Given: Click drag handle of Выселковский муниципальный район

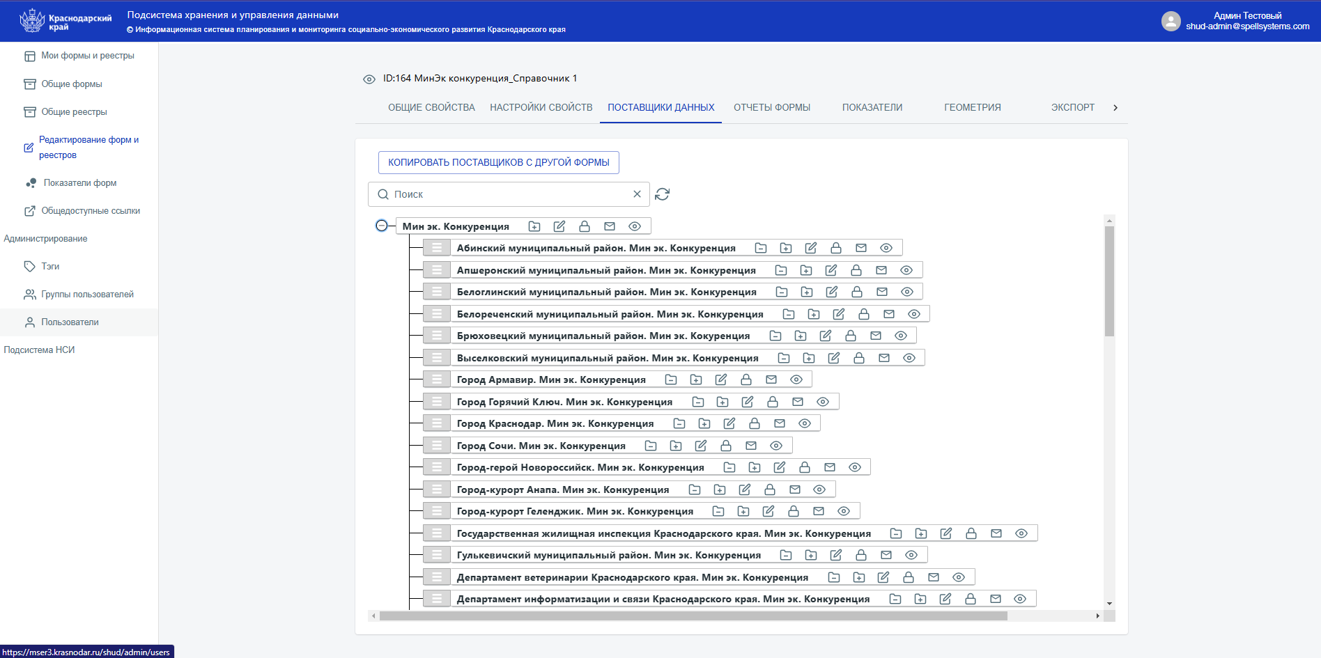Looking at the screenshot, I should coord(437,358).
